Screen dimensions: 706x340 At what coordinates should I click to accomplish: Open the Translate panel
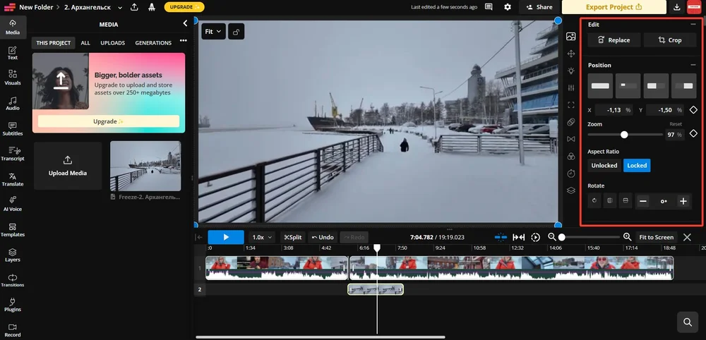click(x=13, y=179)
